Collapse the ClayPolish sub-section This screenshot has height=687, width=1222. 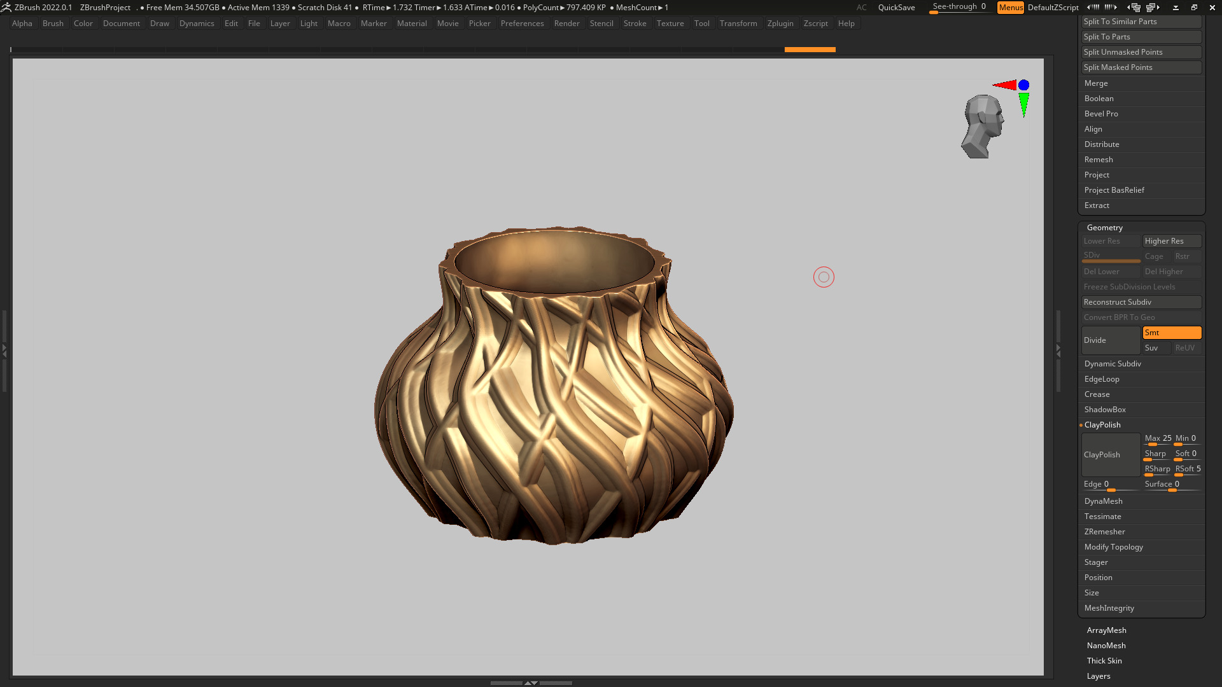(1102, 425)
